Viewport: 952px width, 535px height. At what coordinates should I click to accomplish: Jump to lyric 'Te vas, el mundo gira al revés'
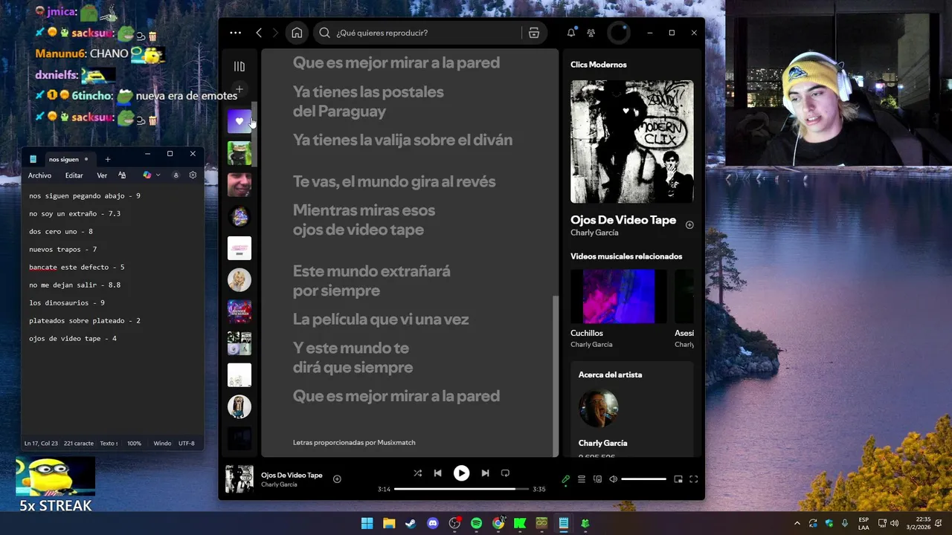coord(394,181)
